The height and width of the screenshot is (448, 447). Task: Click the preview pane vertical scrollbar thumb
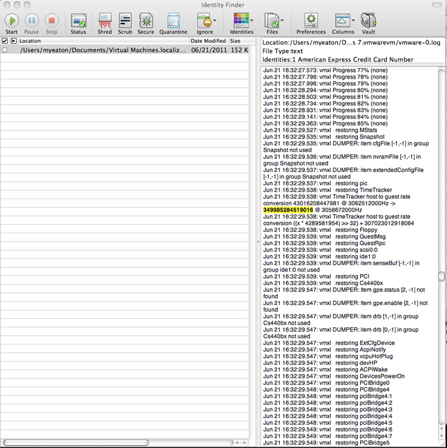coord(442,276)
